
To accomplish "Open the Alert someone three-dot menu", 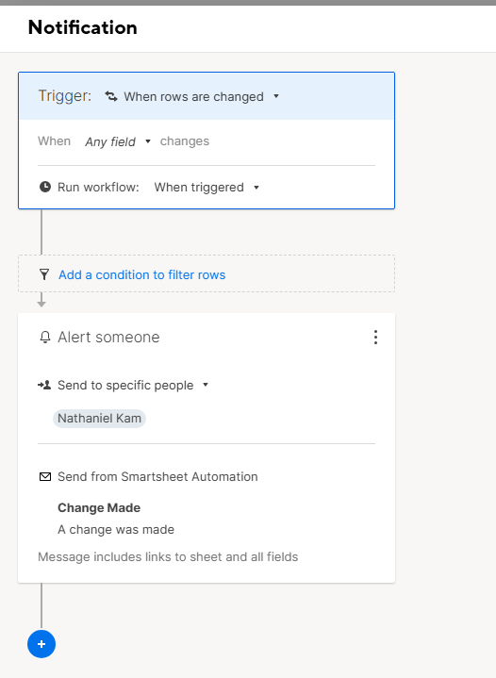I will point(375,338).
